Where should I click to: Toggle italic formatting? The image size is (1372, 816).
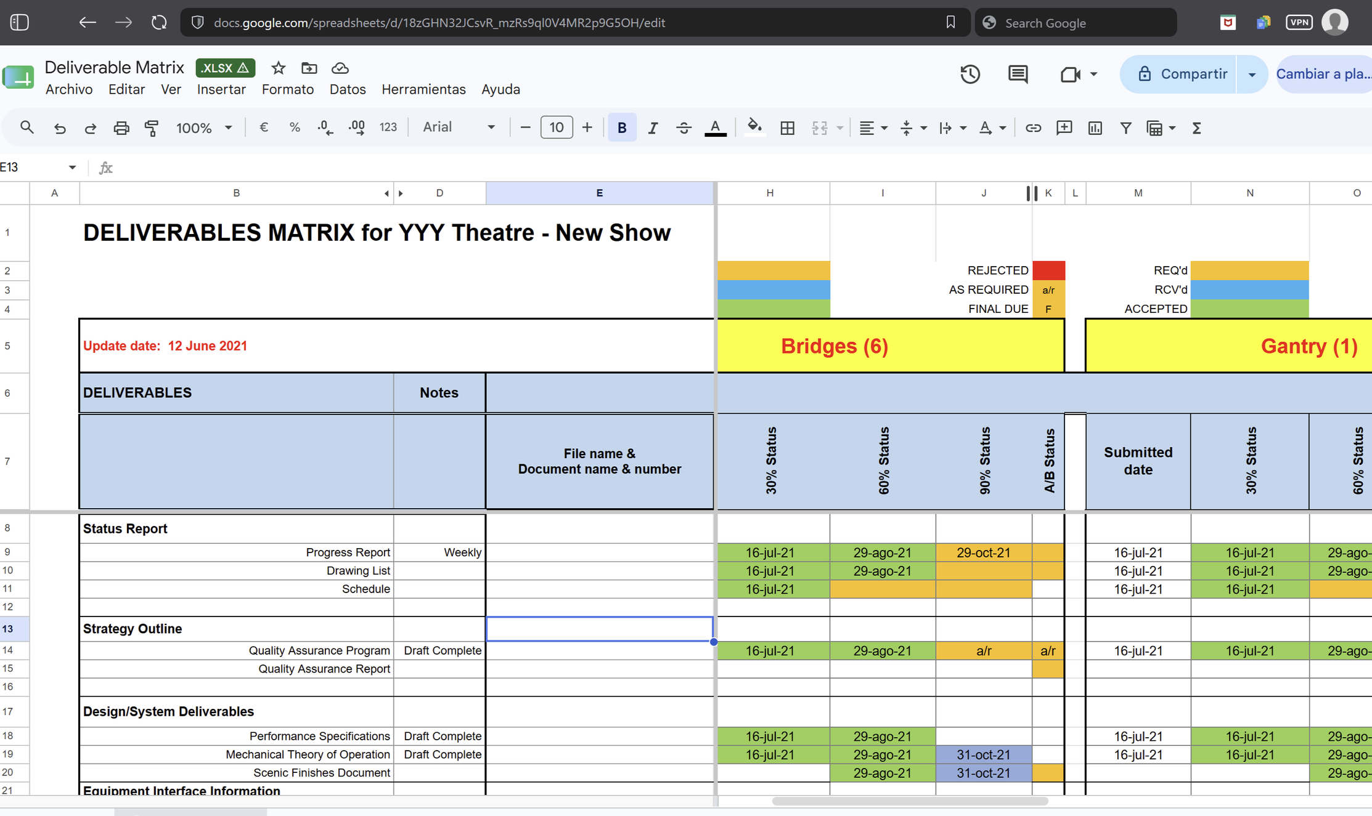click(653, 127)
